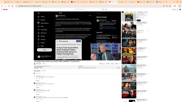Switch to the Facebook browser tab
This screenshot has width=182, height=102.
(x=160, y=2)
